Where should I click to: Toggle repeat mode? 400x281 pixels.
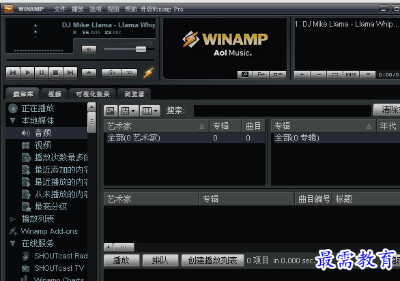click(129, 73)
